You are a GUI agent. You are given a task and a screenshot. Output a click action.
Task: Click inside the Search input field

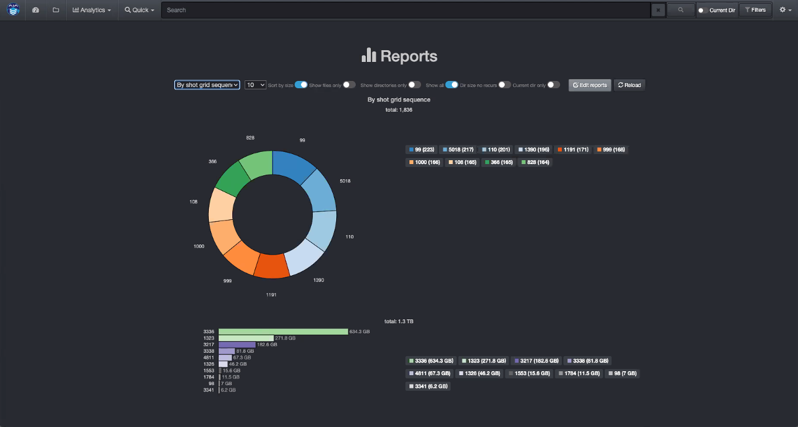coord(391,9)
